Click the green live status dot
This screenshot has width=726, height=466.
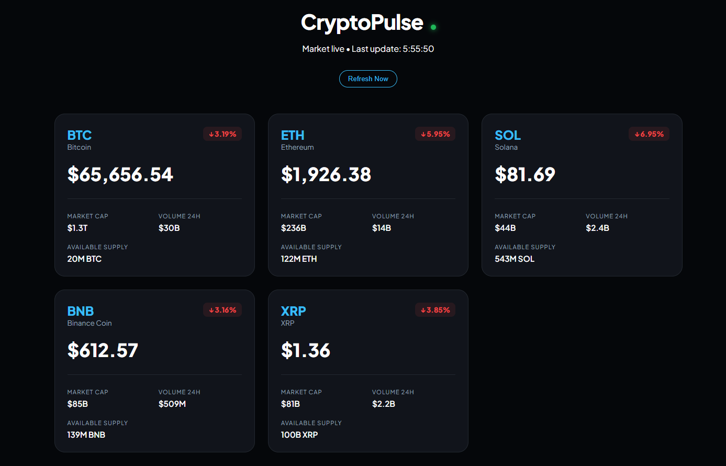433,27
